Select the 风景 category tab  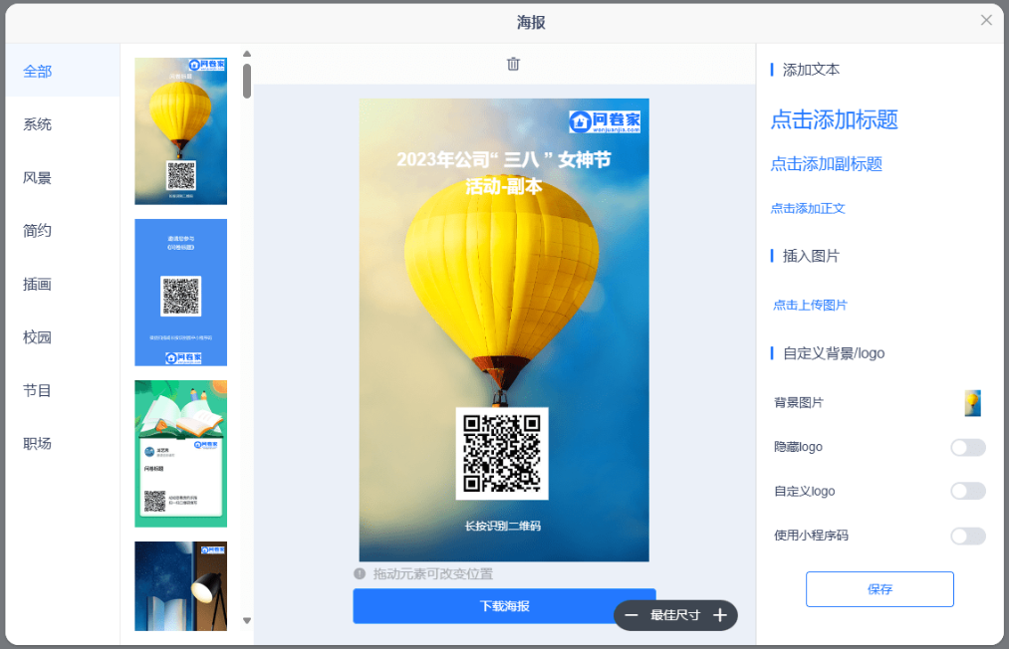pos(63,177)
